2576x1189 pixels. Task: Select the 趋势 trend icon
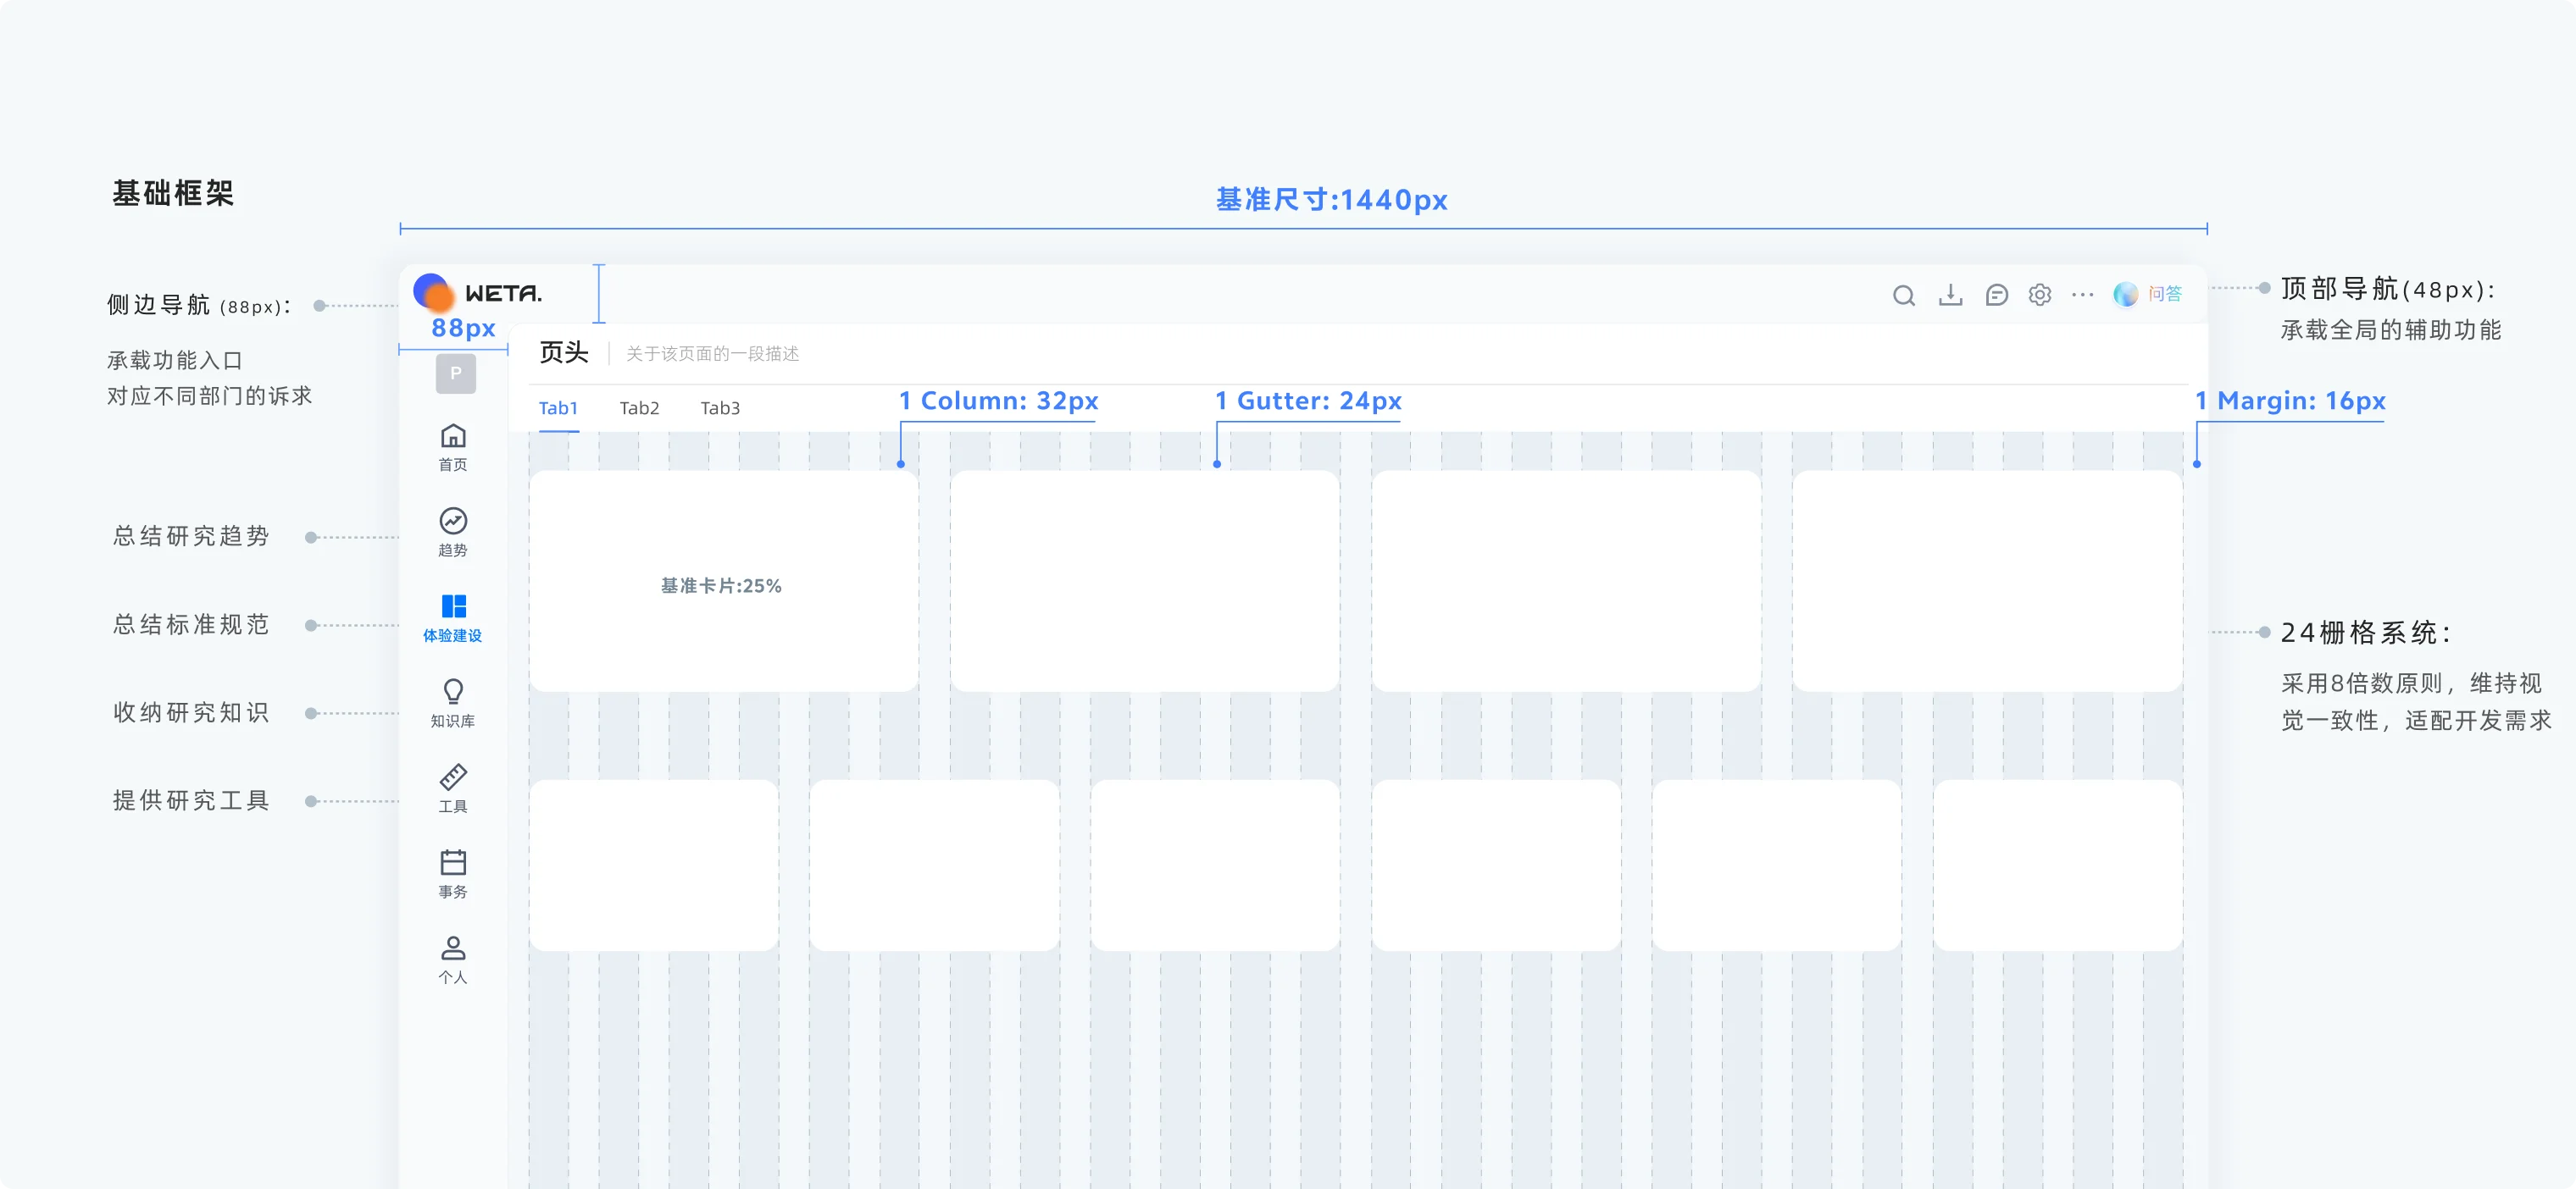[453, 521]
